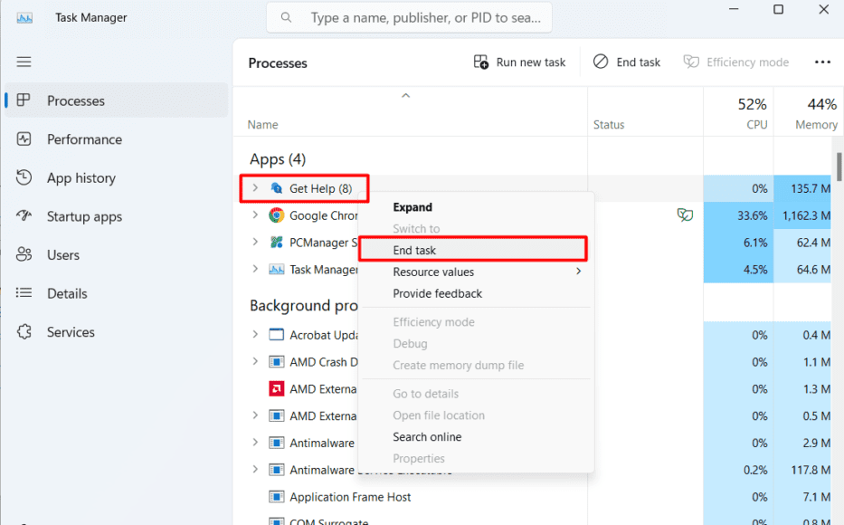Click the Services sidebar entry
The height and width of the screenshot is (525, 844).
[117, 331]
